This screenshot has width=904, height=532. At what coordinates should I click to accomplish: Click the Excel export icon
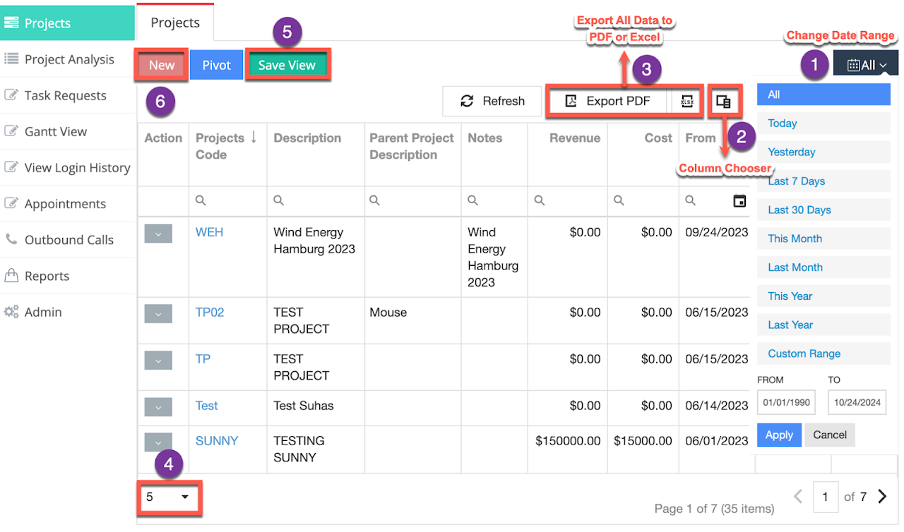686,102
